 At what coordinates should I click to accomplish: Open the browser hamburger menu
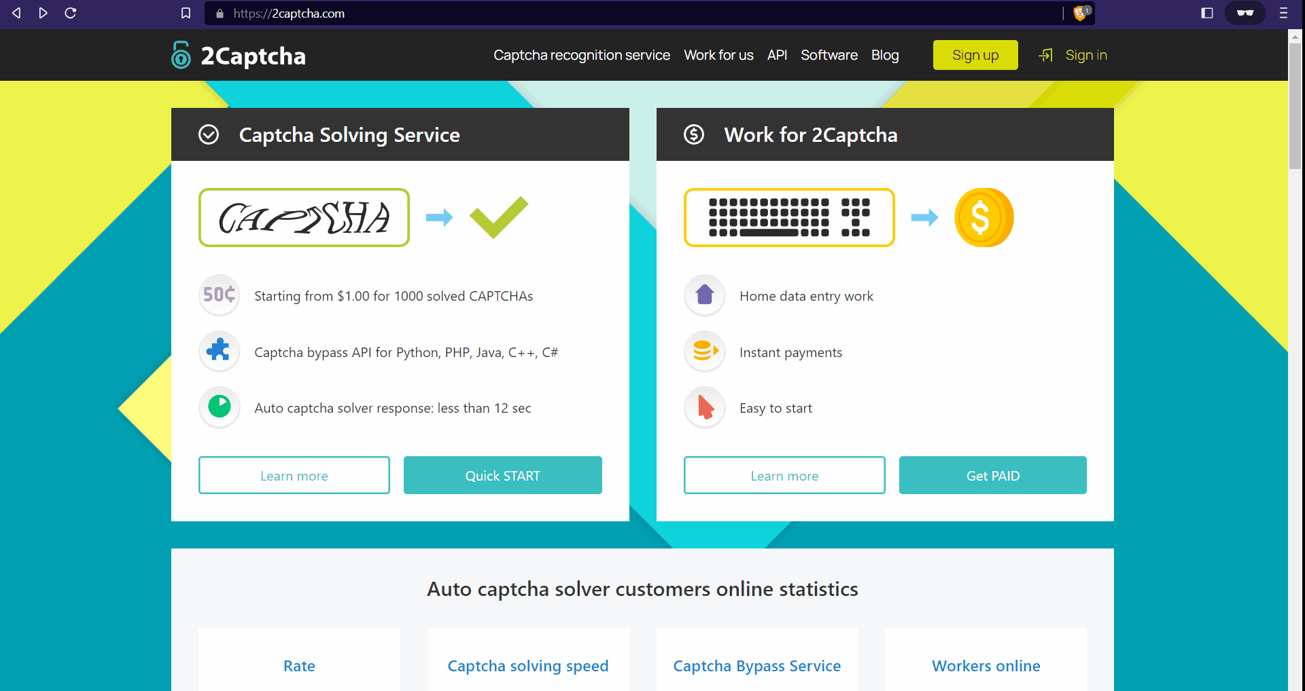[x=1283, y=13]
